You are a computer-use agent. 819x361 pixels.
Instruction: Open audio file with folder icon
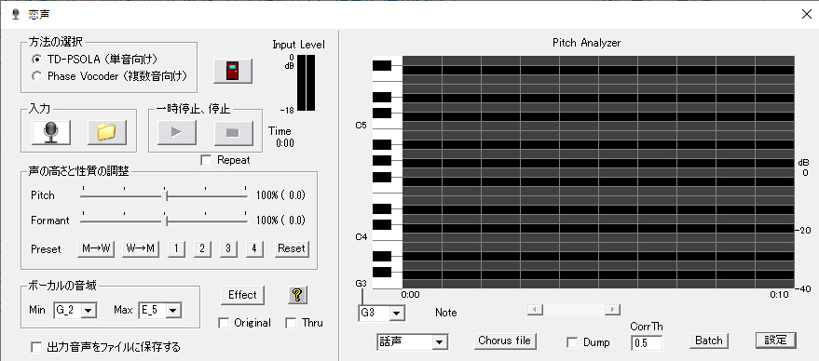tap(107, 132)
